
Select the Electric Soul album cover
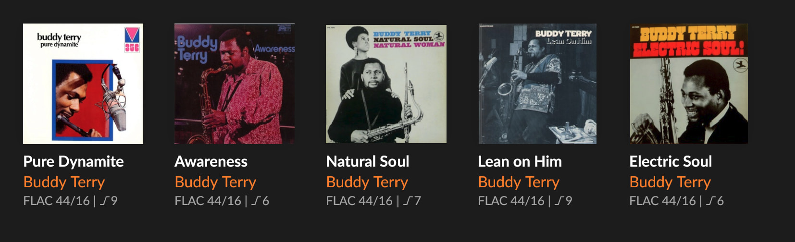pos(689,84)
